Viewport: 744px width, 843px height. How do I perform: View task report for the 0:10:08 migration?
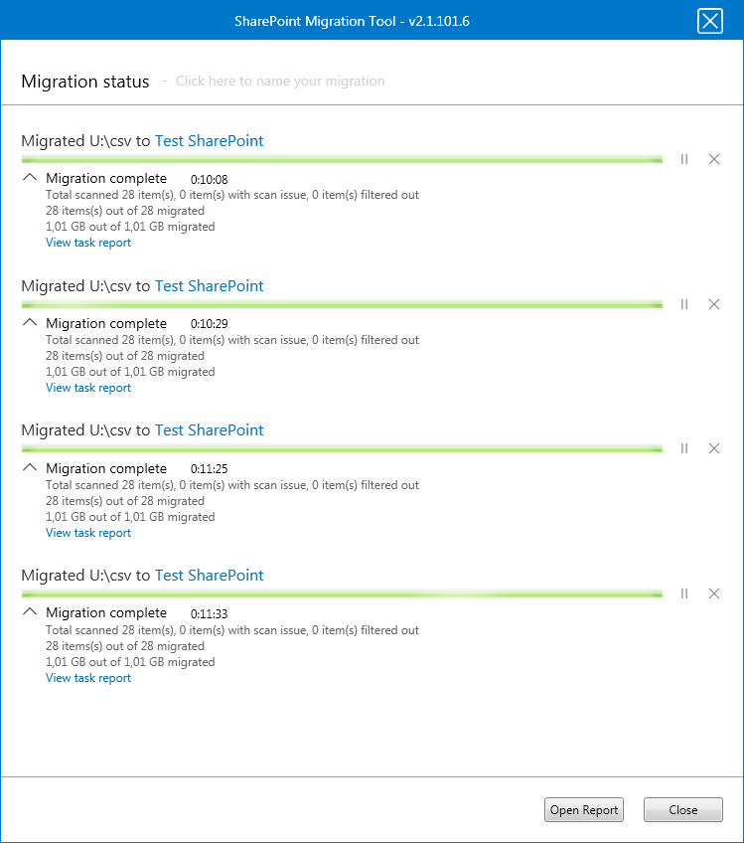click(88, 243)
